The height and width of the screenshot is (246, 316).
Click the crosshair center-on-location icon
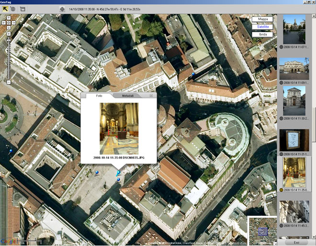coord(62,9)
